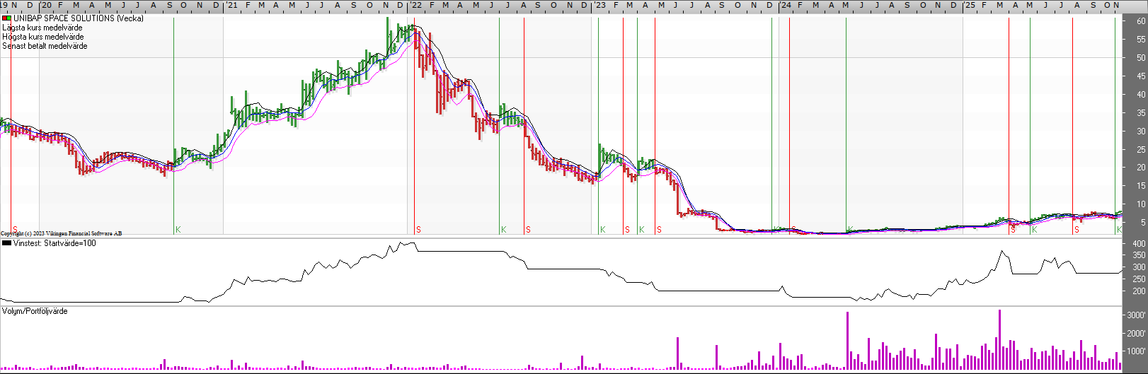1148x374 pixels.
Task: Click the '24 year label on time axis
Action: point(785,5)
